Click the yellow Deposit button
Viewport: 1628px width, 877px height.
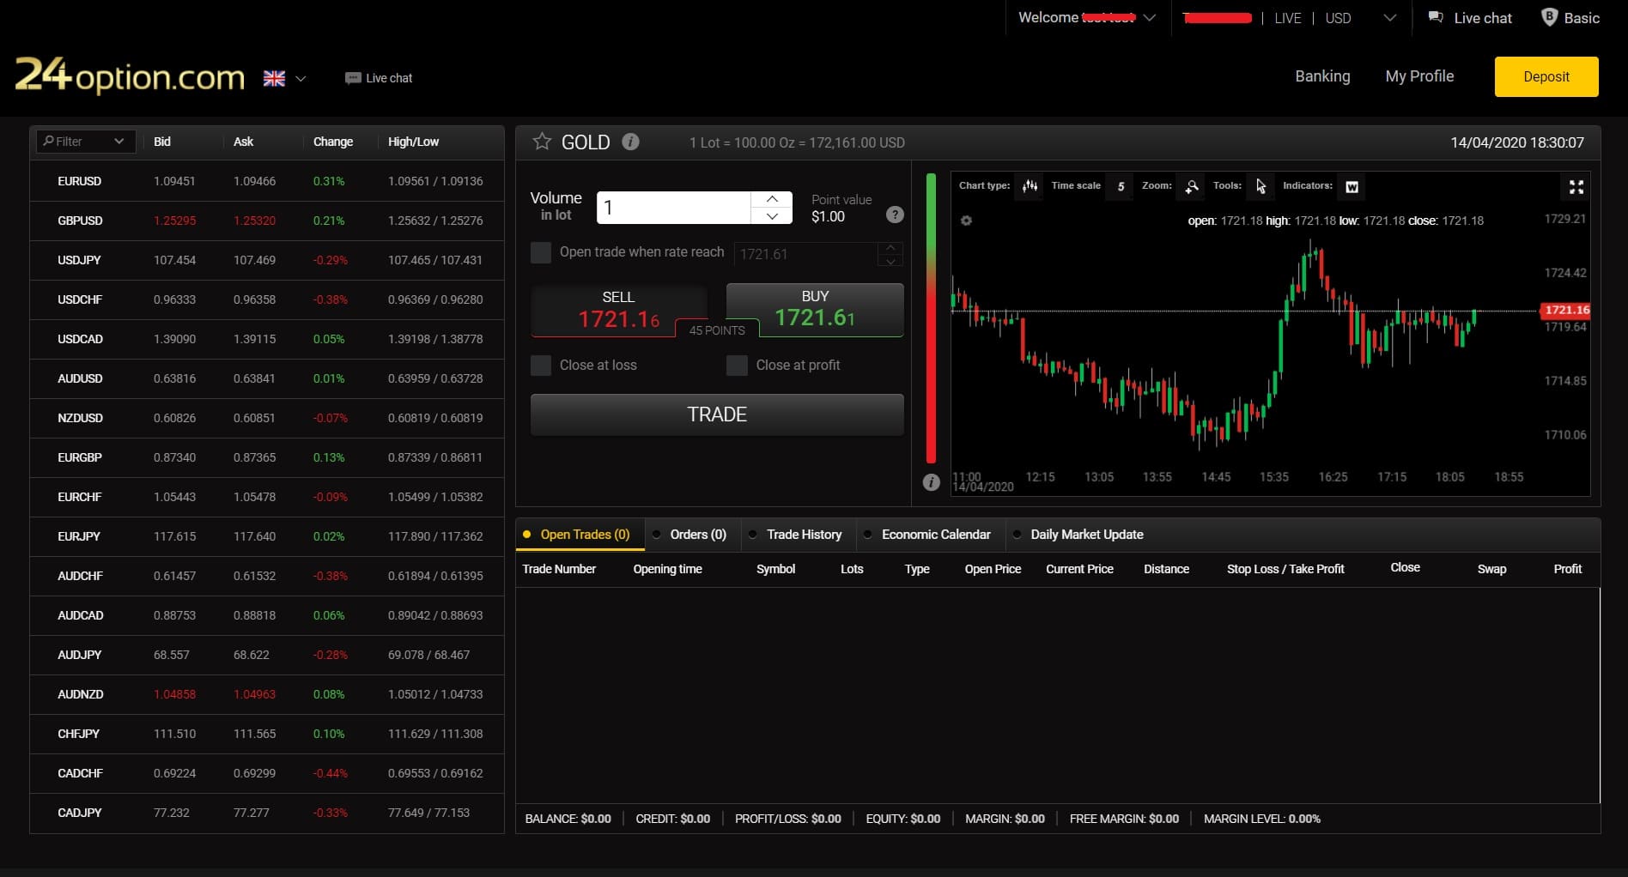tap(1546, 76)
